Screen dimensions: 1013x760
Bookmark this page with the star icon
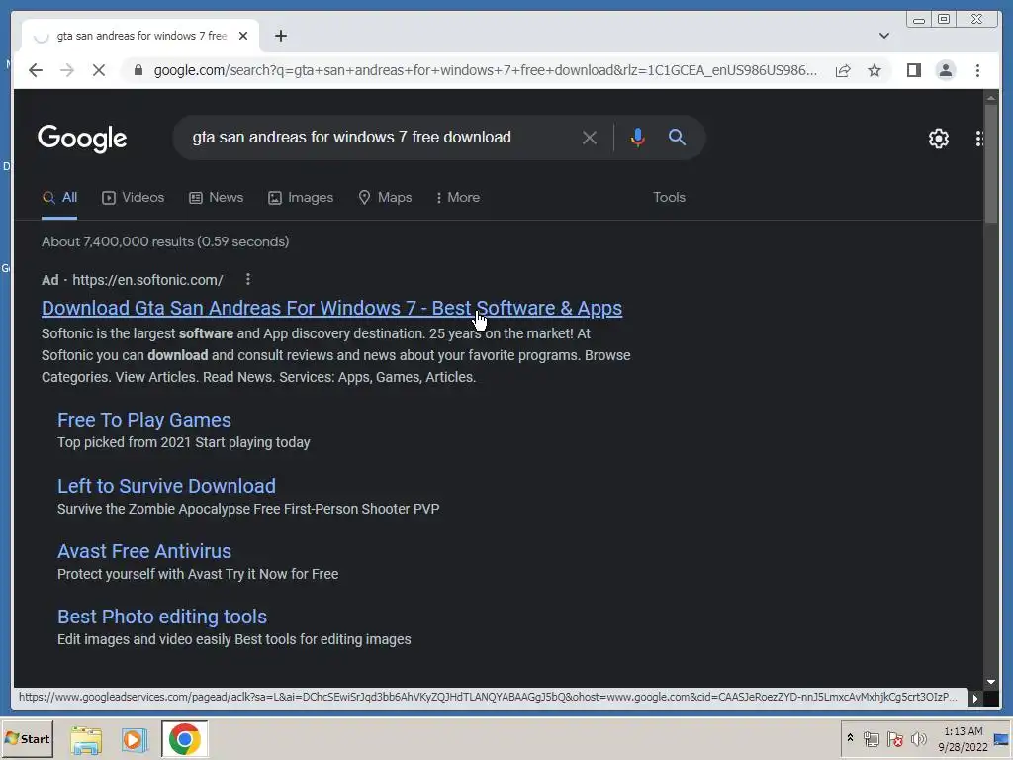pos(875,70)
